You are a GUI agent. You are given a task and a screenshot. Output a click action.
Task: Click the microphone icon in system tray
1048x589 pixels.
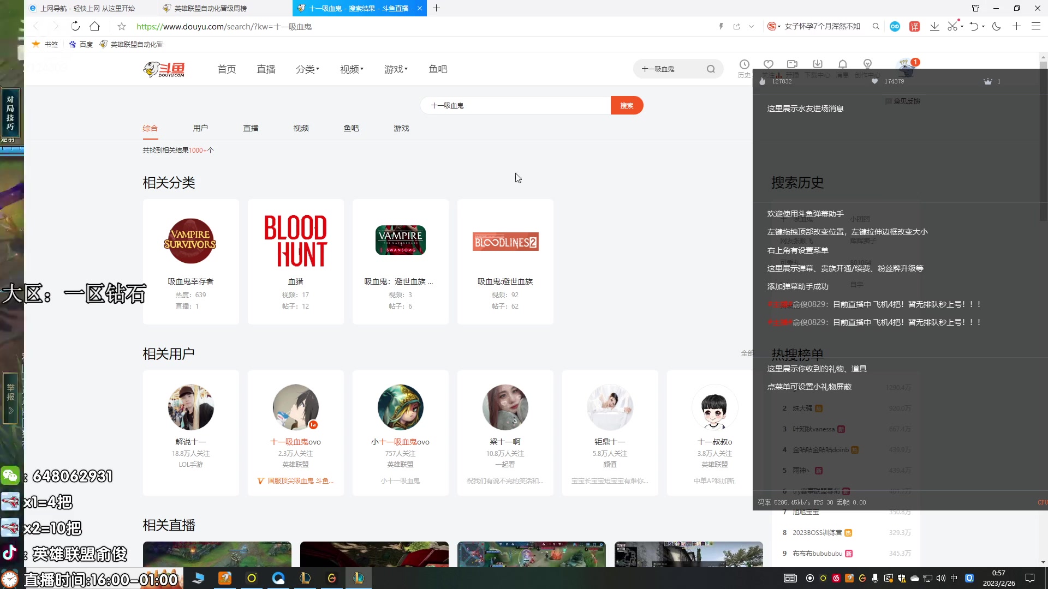point(876,578)
